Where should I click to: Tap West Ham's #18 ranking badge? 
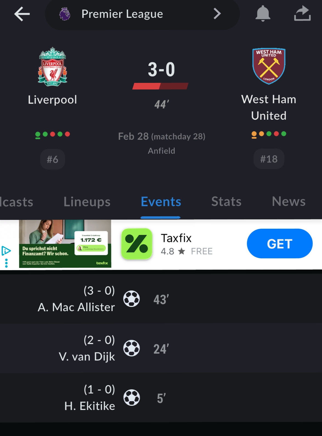[269, 159]
